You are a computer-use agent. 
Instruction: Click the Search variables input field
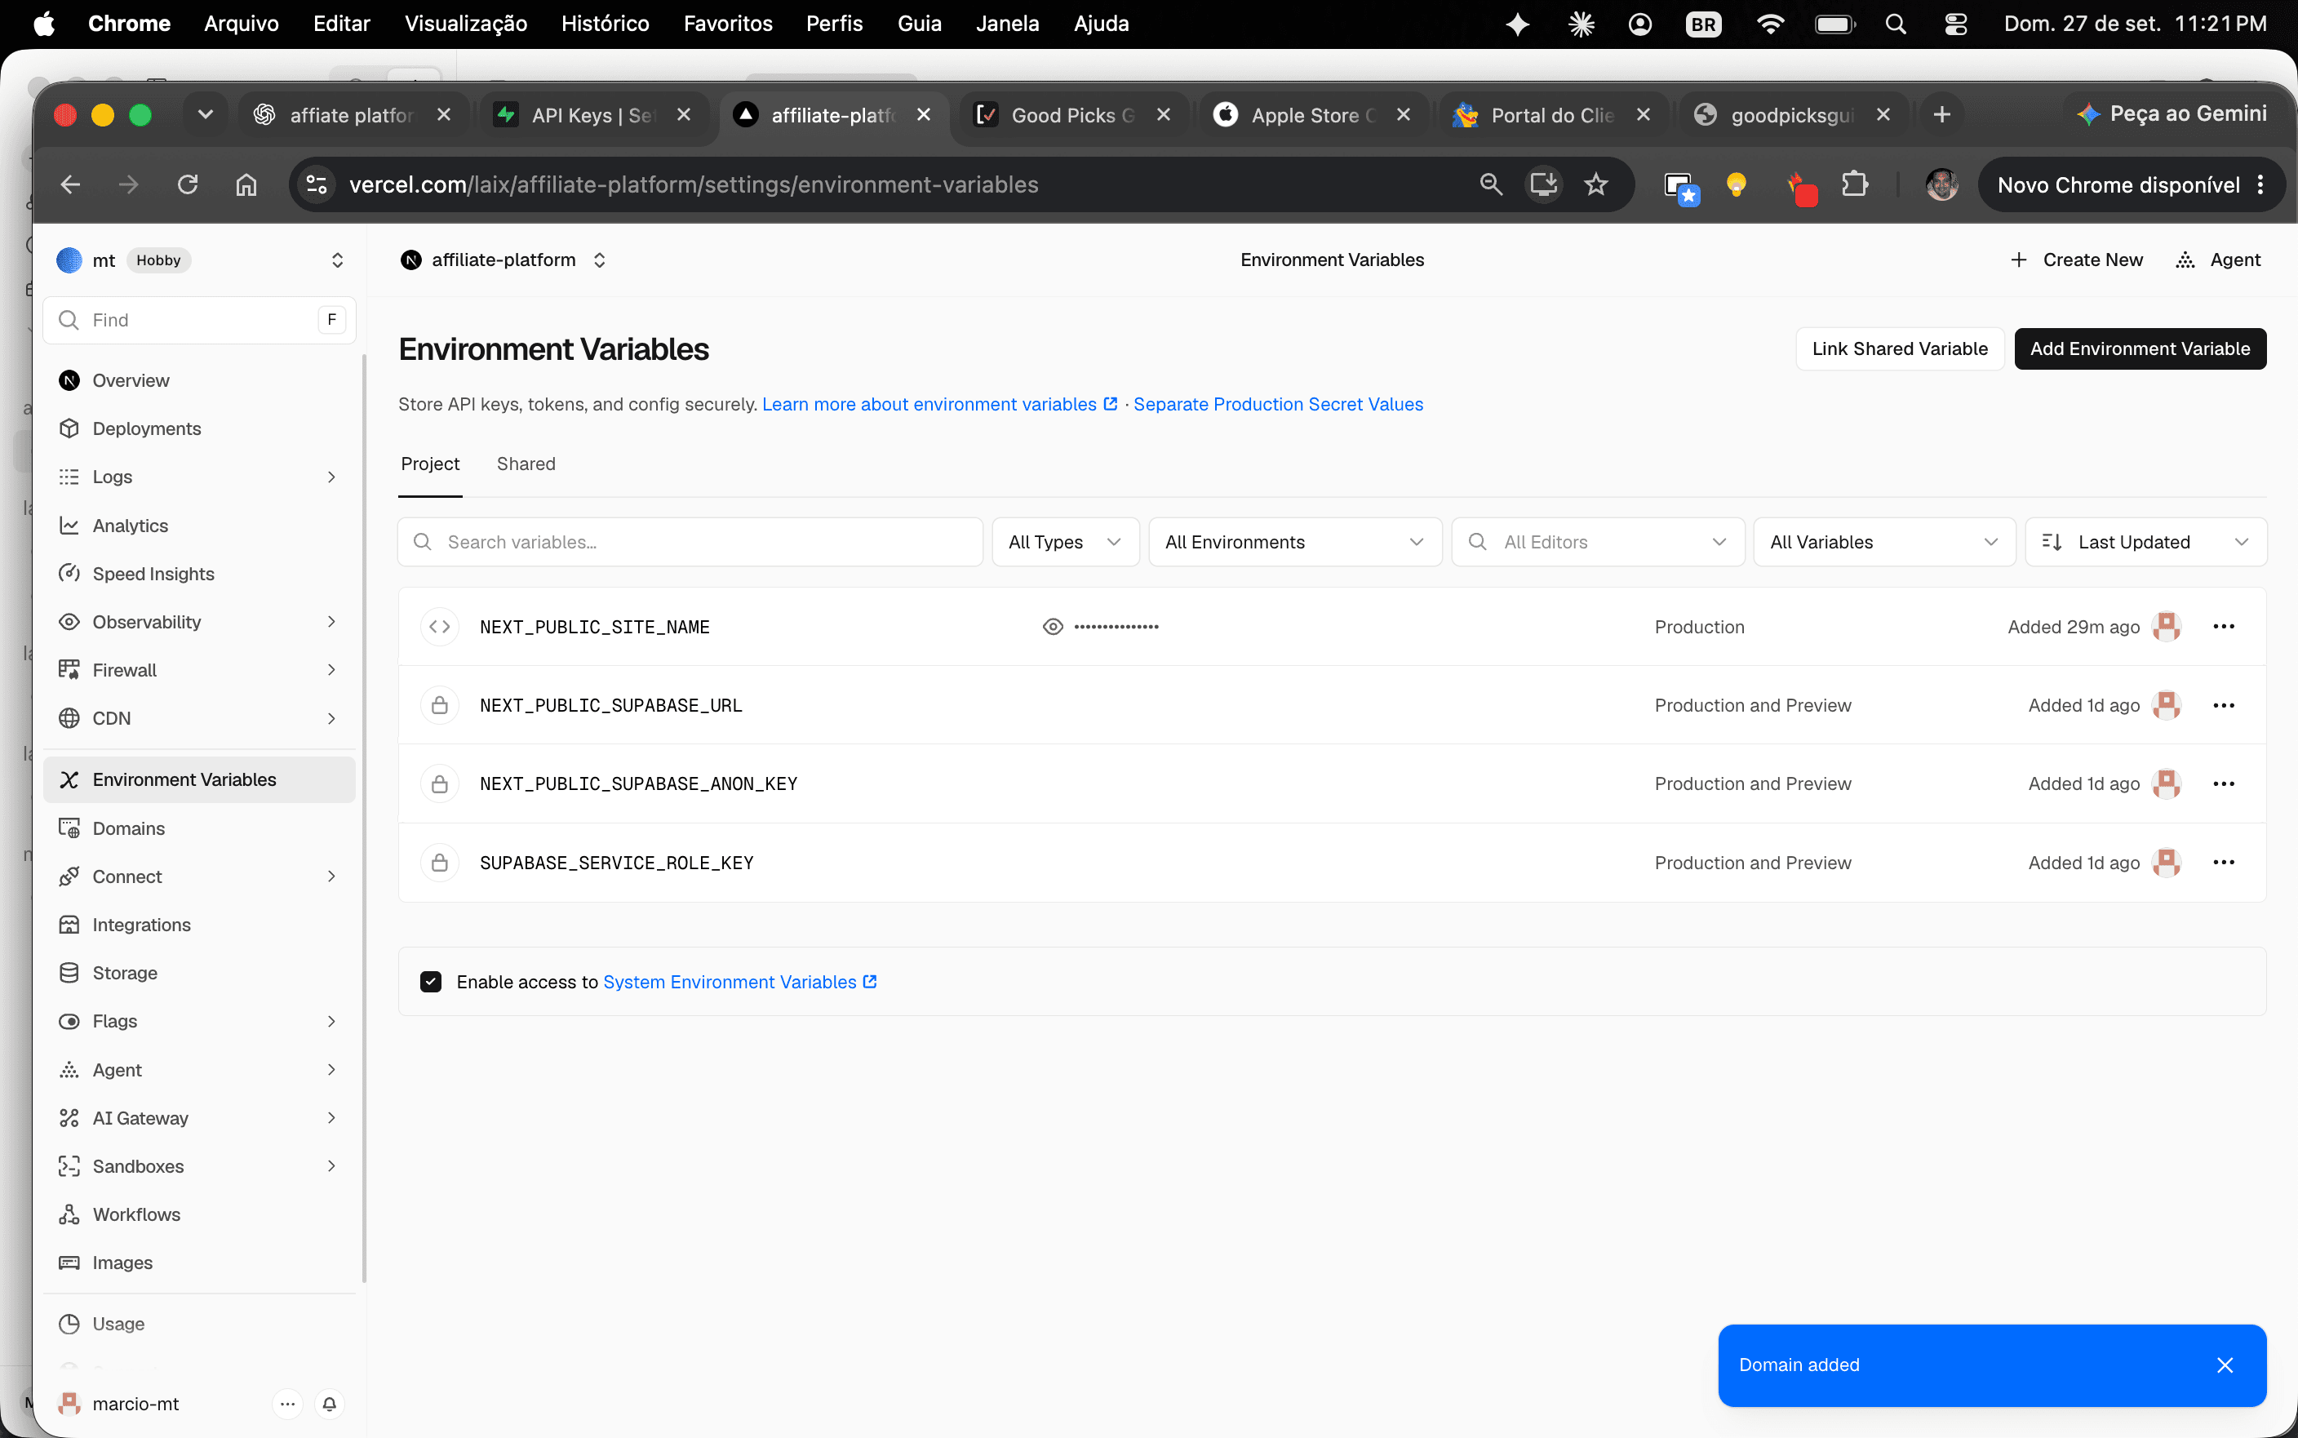click(x=690, y=542)
